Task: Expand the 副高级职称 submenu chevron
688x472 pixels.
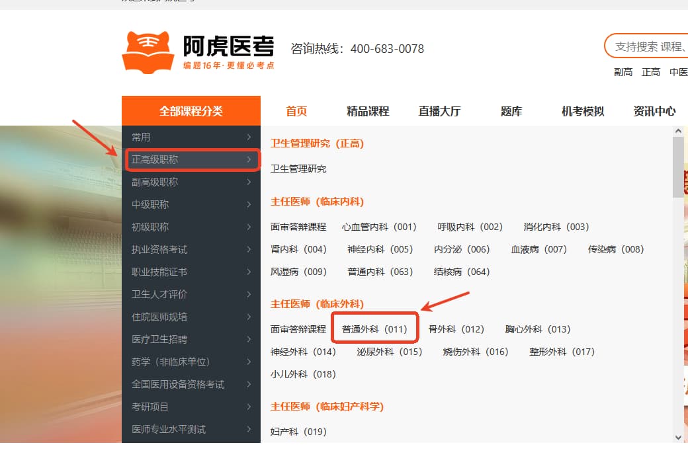Action: point(249,182)
